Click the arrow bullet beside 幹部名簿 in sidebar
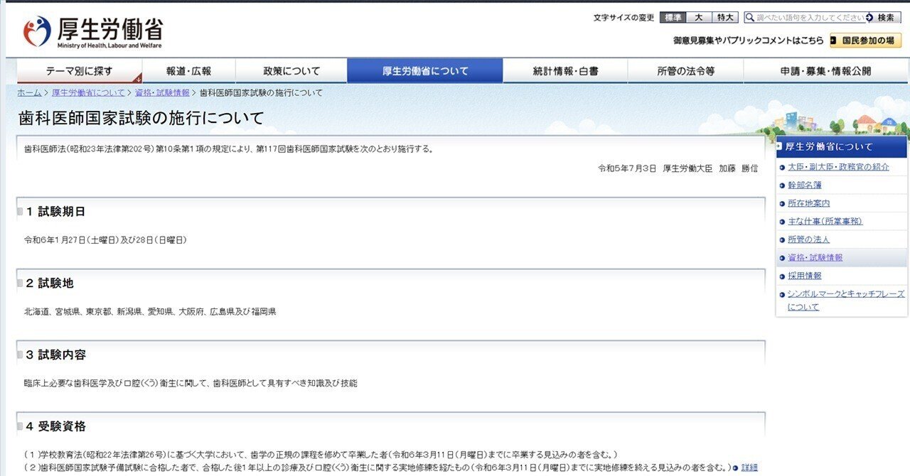Viewport: 910px width, 476px height. 781,185
